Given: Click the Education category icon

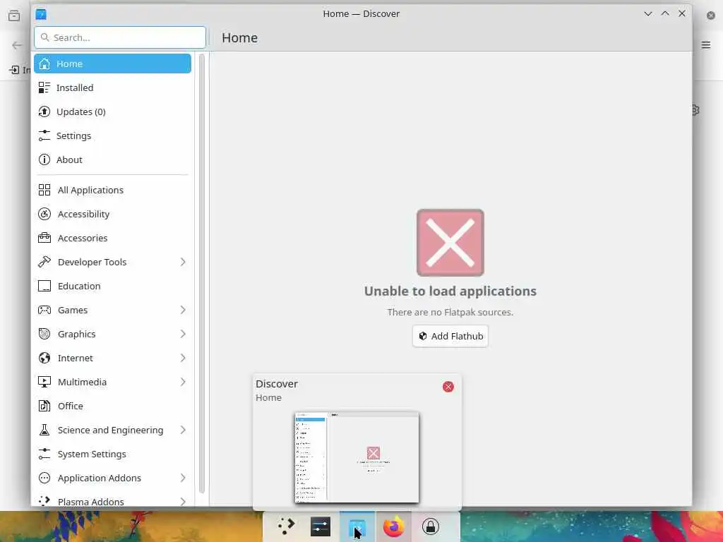Looking at the screenshot, I should click(x=44, y=286).
